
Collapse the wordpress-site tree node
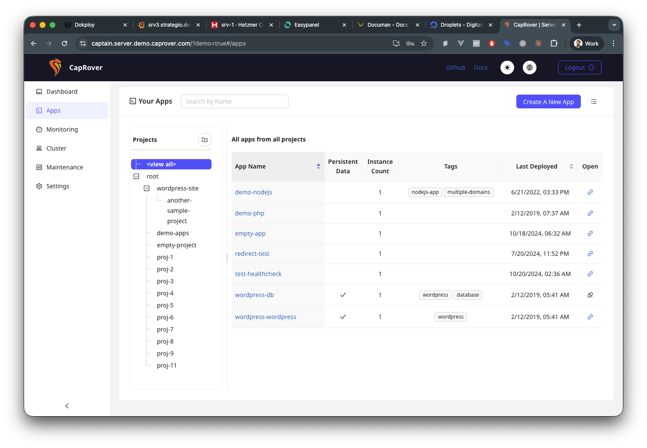click(x=147, y=188)
